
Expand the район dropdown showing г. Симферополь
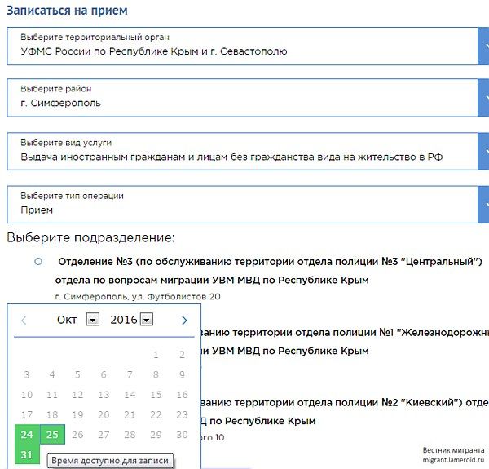tap(483, 98)
